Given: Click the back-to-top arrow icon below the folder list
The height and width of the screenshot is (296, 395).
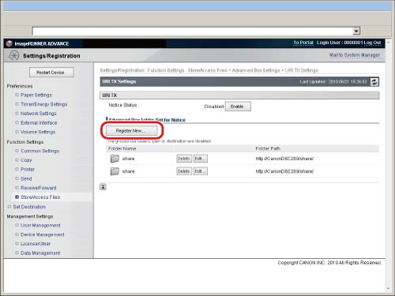Looking at the screenshot, I should (x=103, y=187).
